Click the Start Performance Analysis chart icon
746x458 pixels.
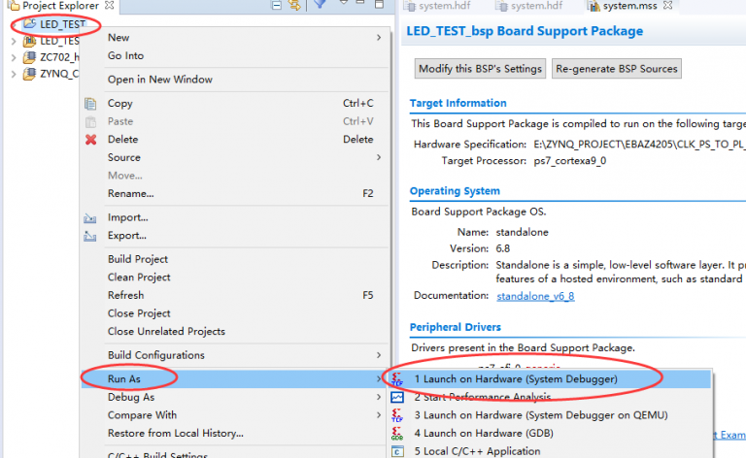397,397
